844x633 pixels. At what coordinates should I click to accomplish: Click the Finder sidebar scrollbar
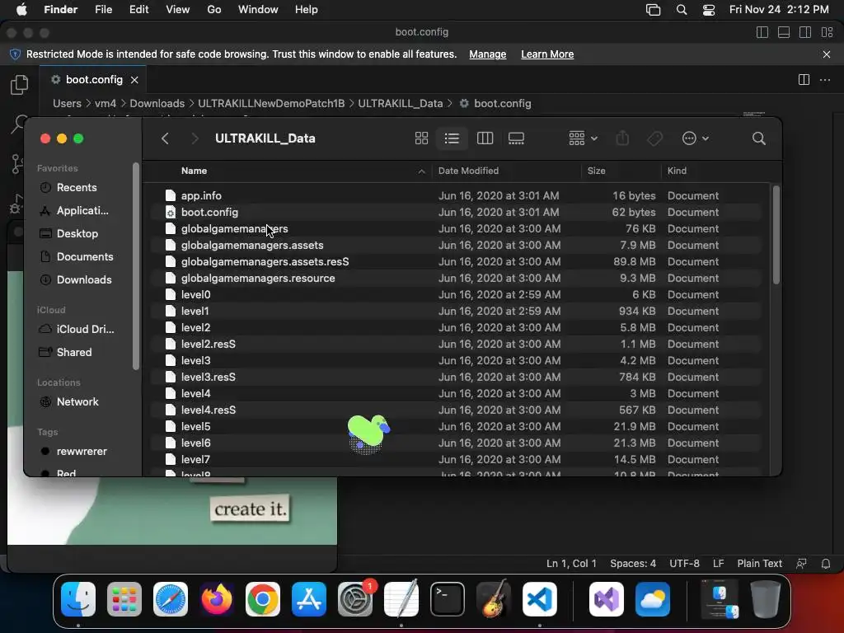[136, 266]
